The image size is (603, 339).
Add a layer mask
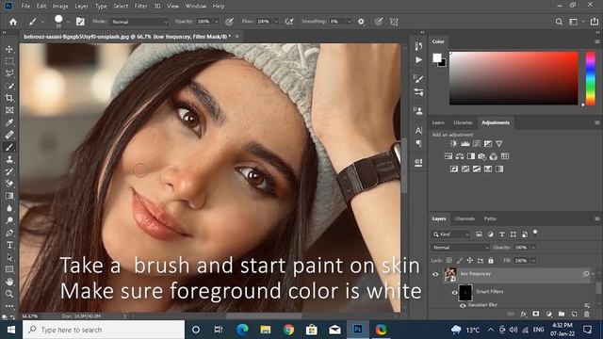pos(536,314)
